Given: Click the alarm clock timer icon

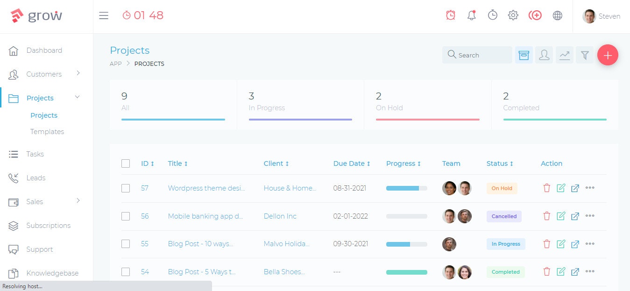Looking at the screenshot, I should coord(451,15).
